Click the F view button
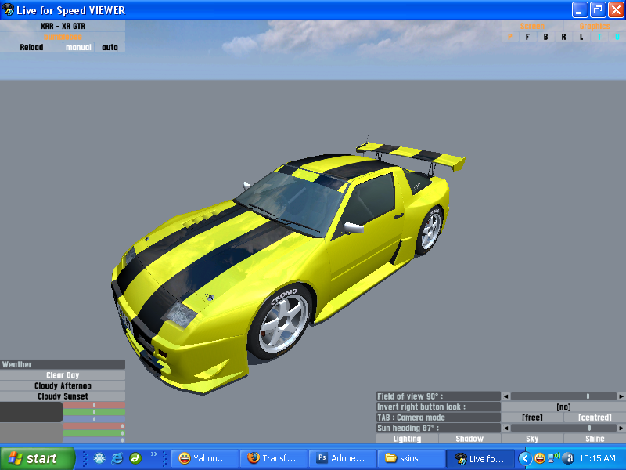 527,37
